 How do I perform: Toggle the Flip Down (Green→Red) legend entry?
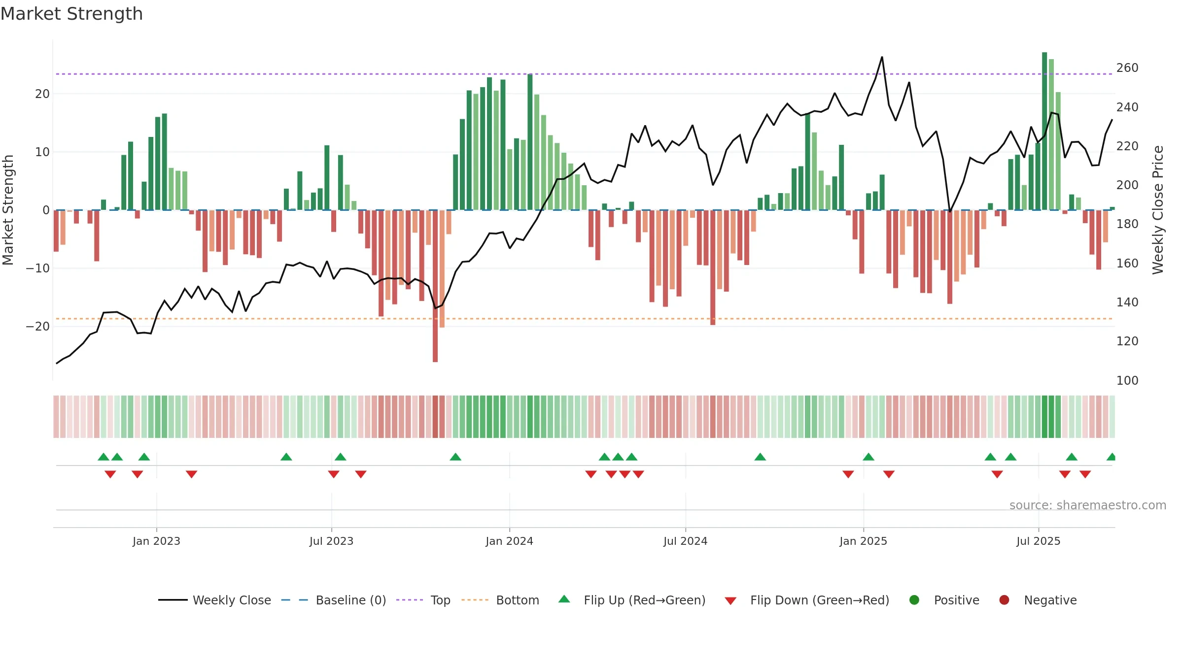[x=807, y=600]
